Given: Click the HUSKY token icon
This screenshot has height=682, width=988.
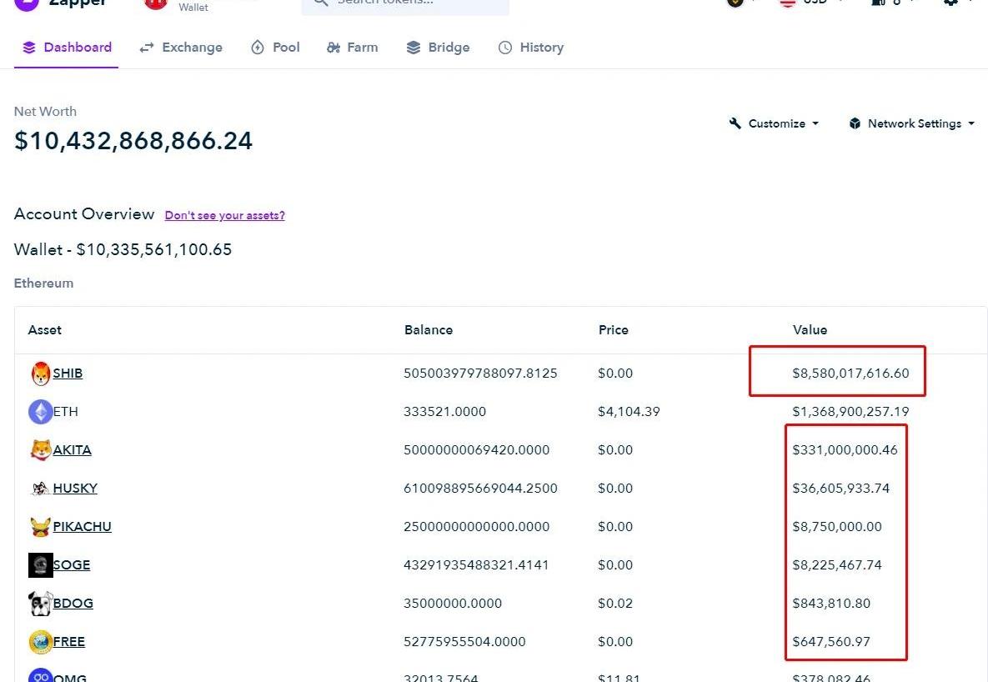Looking at the screenshot, I should point(40,489).
